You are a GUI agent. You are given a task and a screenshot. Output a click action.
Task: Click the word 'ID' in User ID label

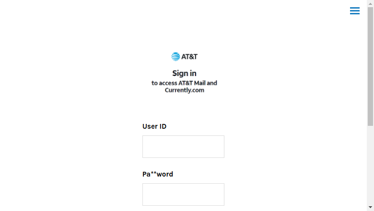[163, 126]
